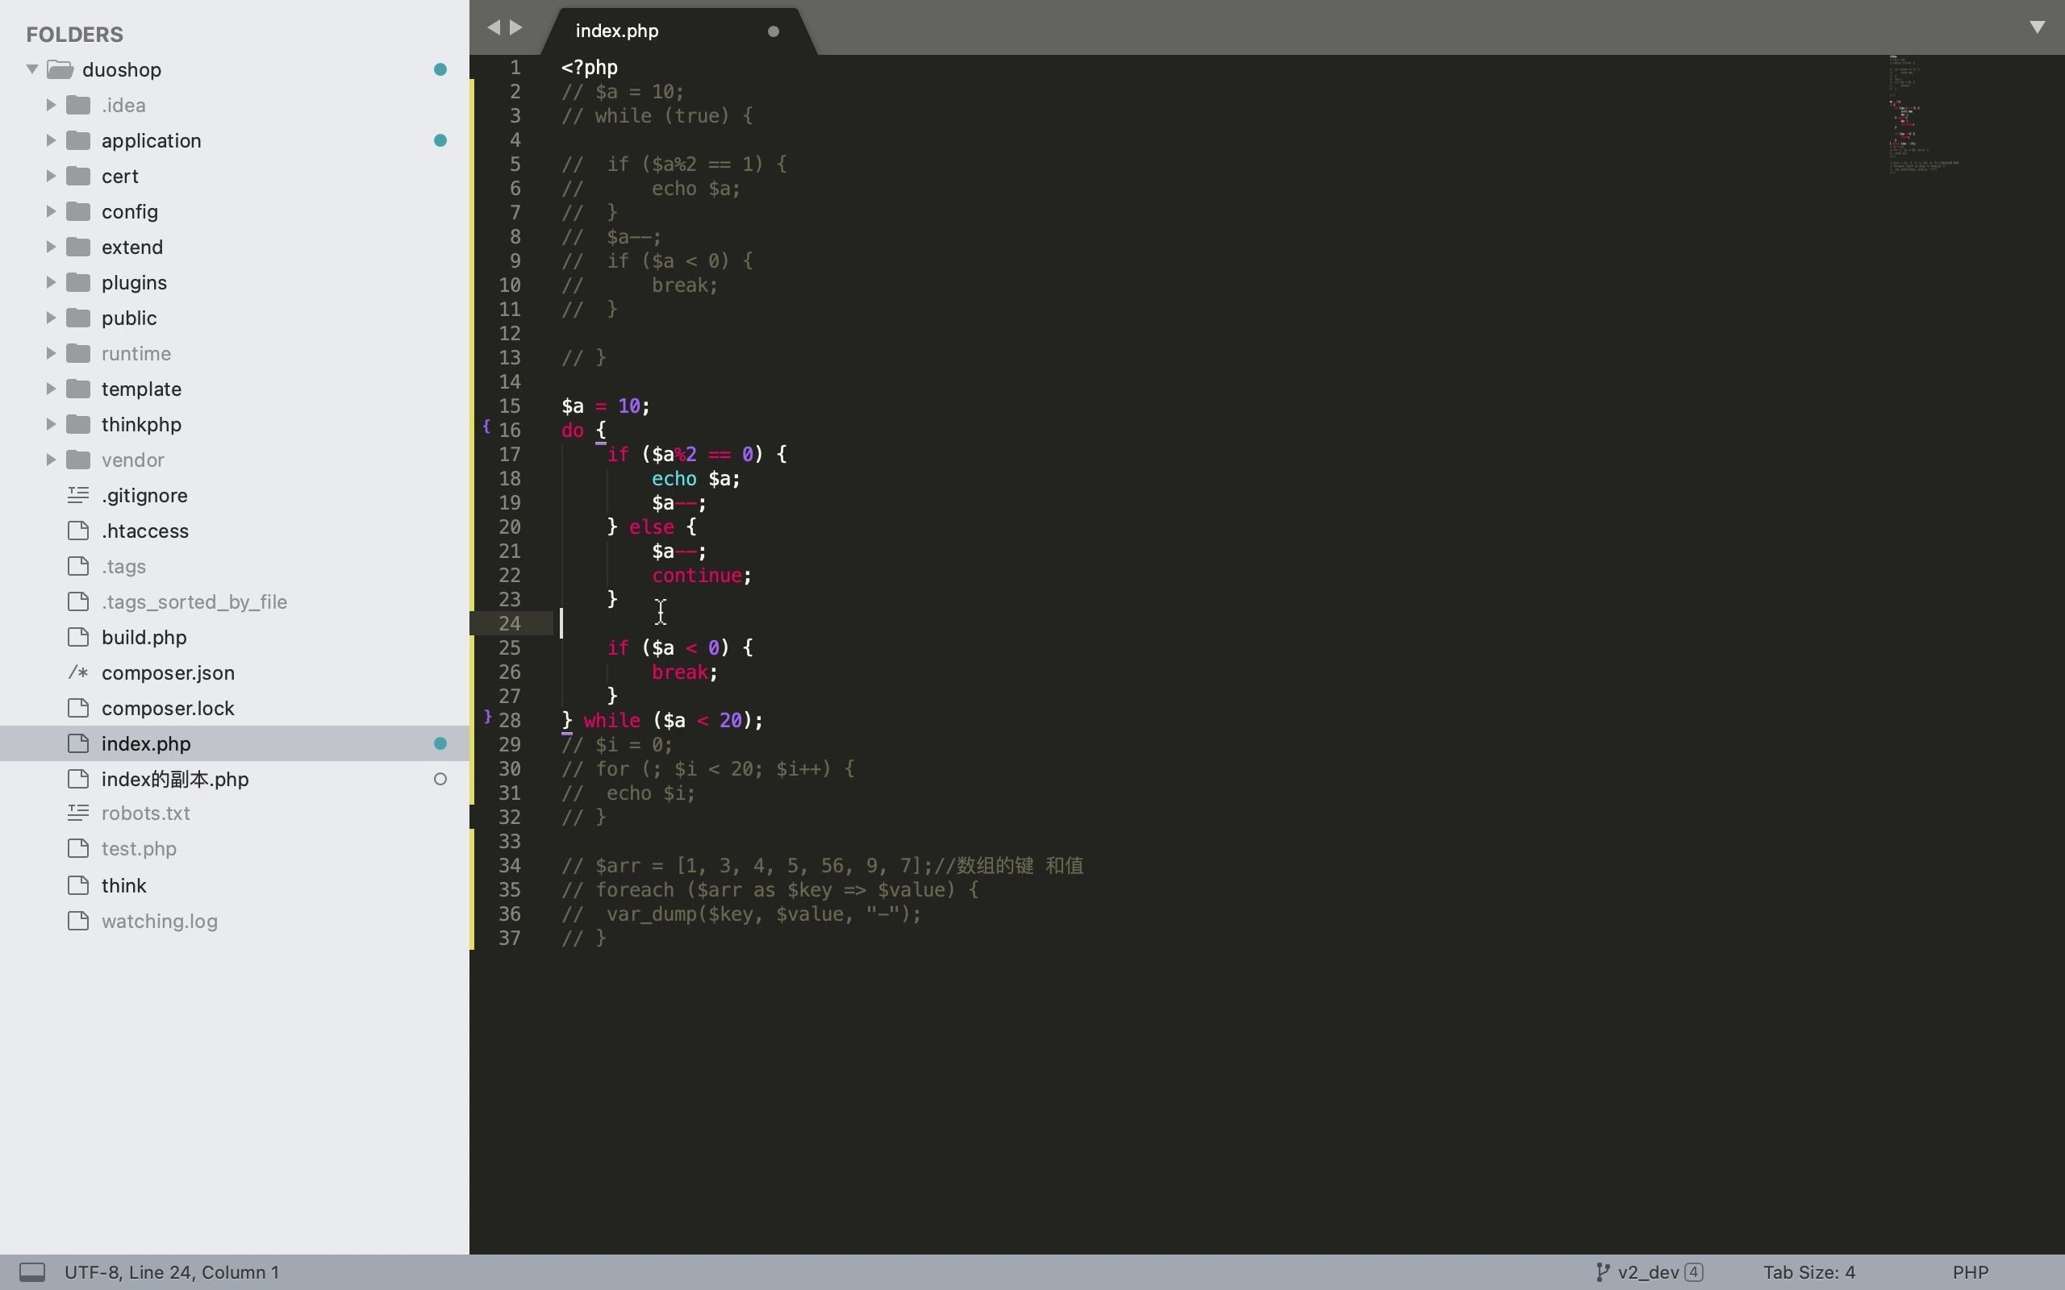2065x1290 pixels.
Task: Select the index.php editor tab
Action: click(x=680, y=31)
